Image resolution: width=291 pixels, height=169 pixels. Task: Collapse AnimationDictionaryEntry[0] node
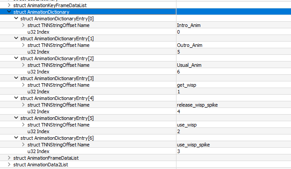(x=16, y=18)
